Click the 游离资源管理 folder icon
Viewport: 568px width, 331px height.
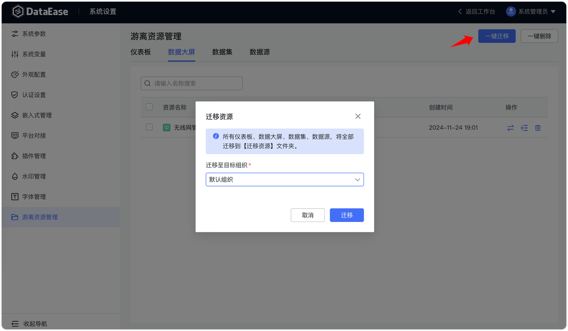[x=15, y=217]
